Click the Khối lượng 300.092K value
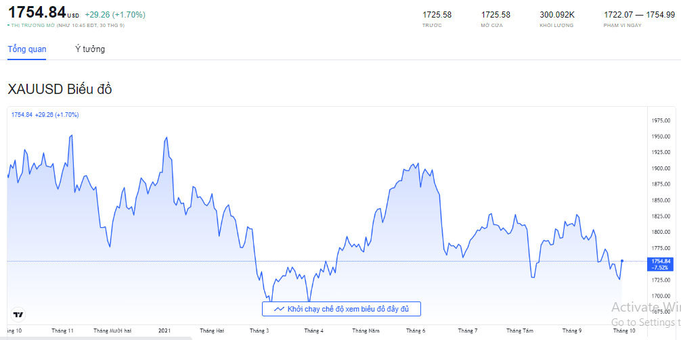The image size is (681, 340). tap(557, 14)
